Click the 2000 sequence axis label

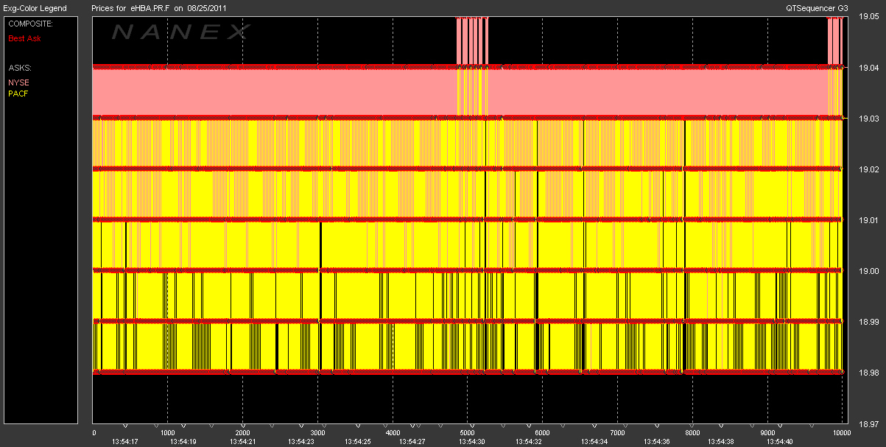click(243, 433)
